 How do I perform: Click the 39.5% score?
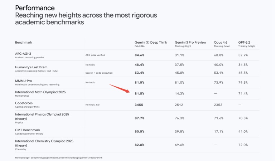click(x=179, y=132)
